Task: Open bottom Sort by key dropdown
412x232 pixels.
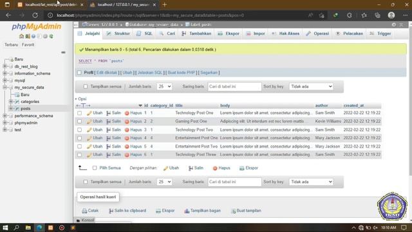Action: tap(311, 182)
